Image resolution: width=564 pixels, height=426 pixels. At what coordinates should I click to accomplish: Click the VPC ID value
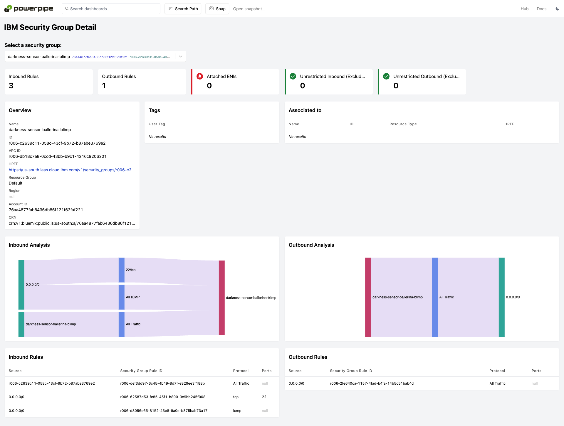[x=58, y=156]
